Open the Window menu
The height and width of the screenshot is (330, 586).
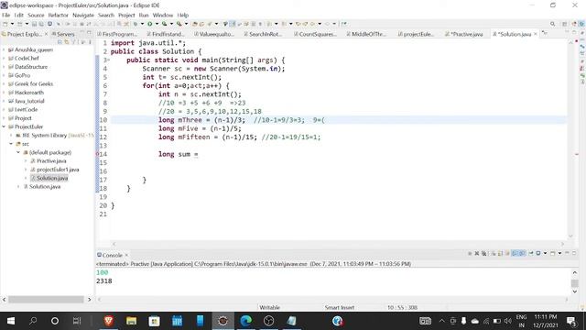pos(163,15)
